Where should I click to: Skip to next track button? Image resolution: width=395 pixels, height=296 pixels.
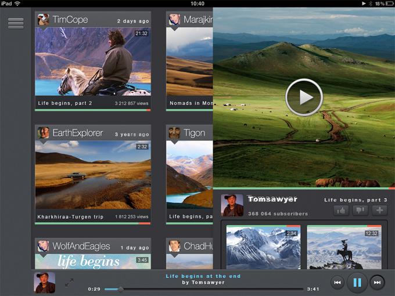click(377, 283)
